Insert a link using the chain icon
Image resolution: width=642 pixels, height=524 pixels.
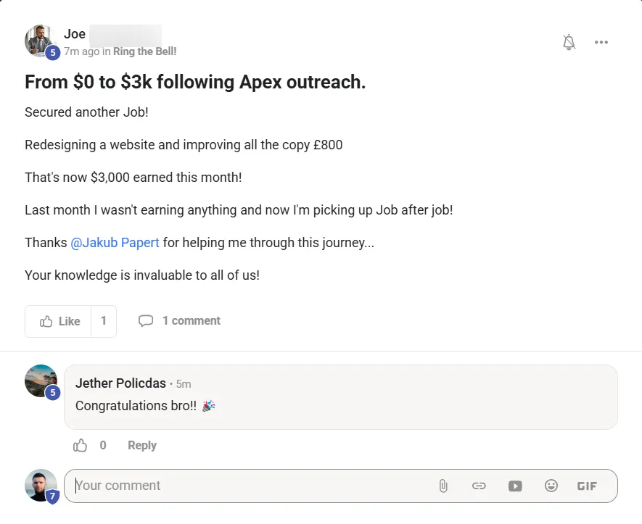(479, 486)
